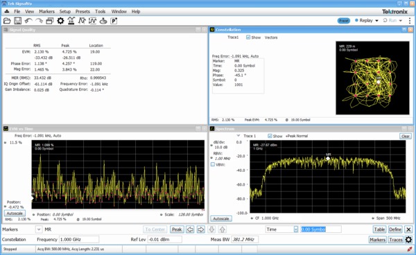Click the Table button
Screen dimensions: 416x255
tap(380, 229)
